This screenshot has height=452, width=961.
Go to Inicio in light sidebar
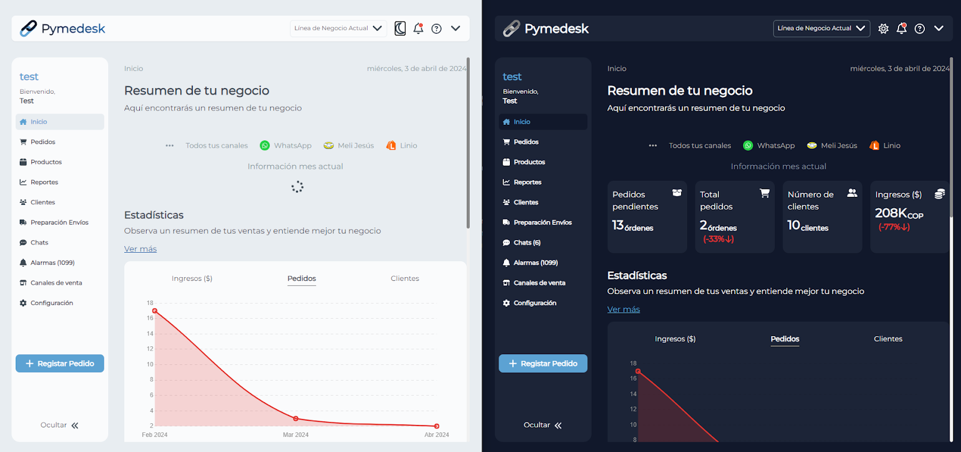(60, 122)
